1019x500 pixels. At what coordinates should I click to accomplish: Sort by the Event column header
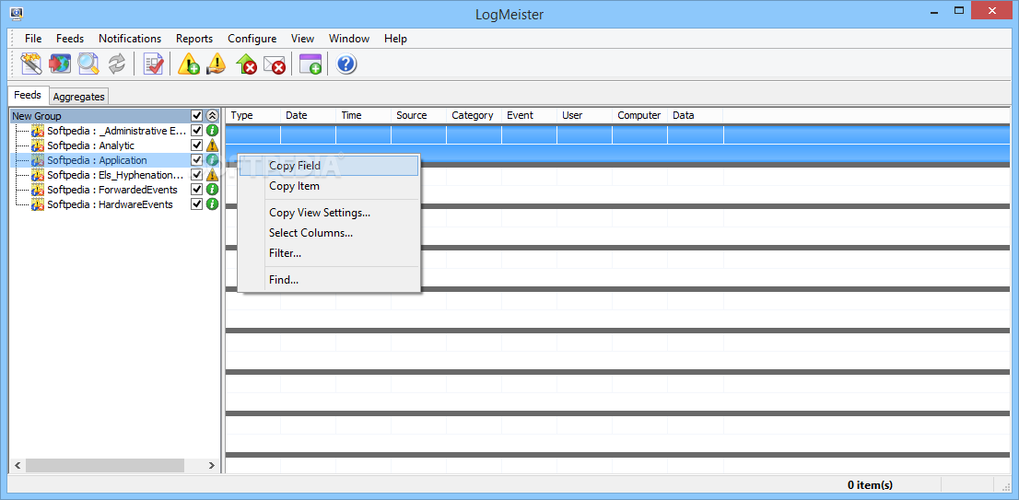[529, 115]
